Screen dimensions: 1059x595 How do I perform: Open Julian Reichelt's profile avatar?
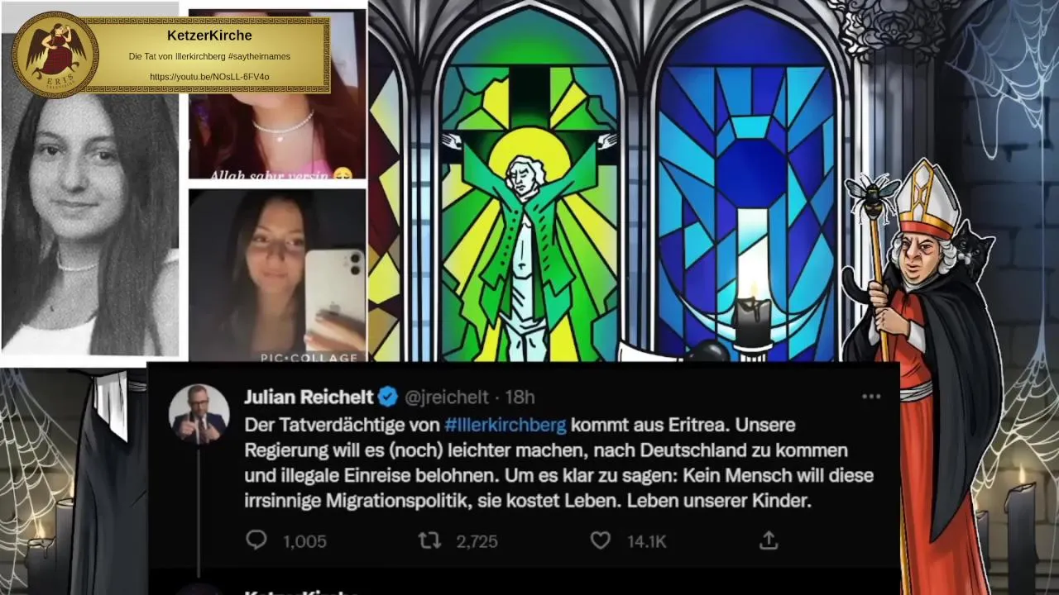(199, 414)
